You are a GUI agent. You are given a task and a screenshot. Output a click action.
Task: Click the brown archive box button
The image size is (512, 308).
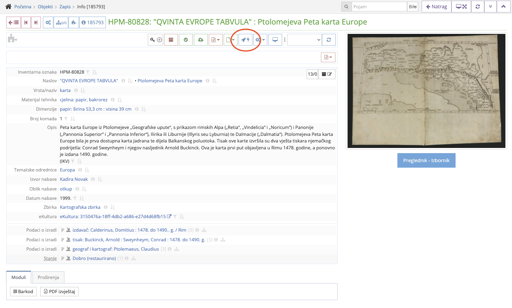pyautogui.click(x=171, y=40)
